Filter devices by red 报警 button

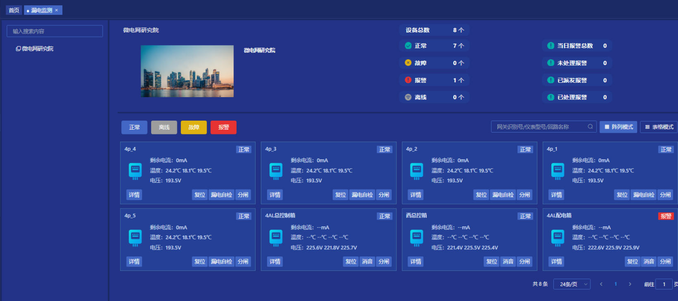coord(223,127)
